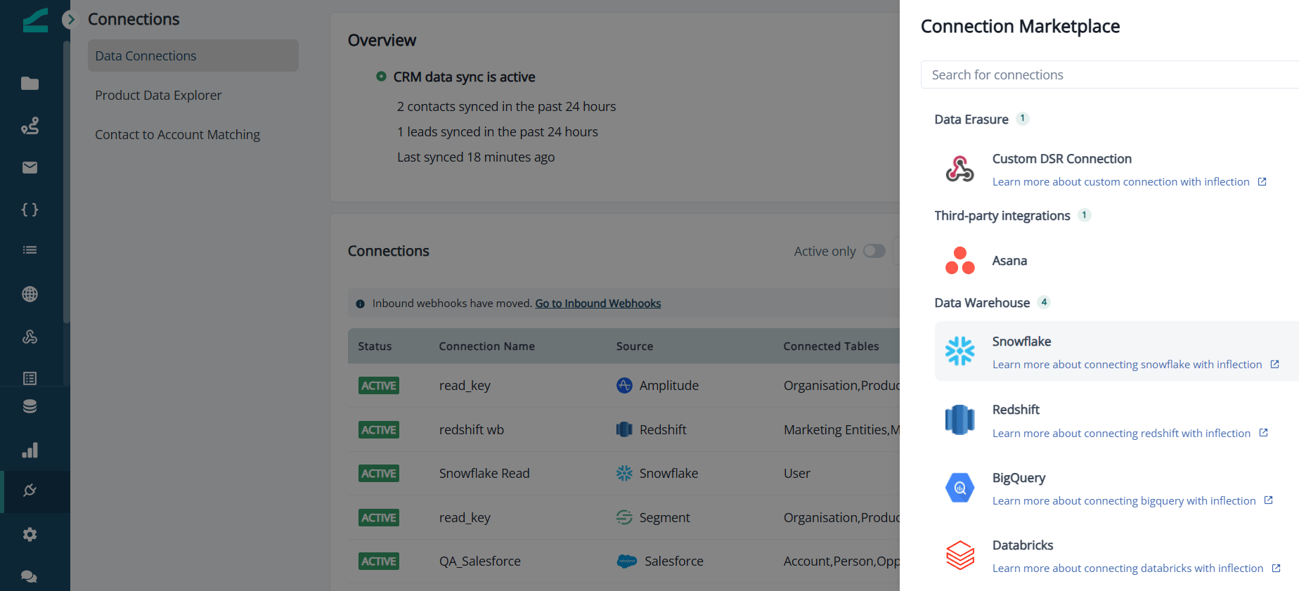Expand the sidebar with chevron arrow
Screen dimensions: 1299x591
click(x=70, y=20)
